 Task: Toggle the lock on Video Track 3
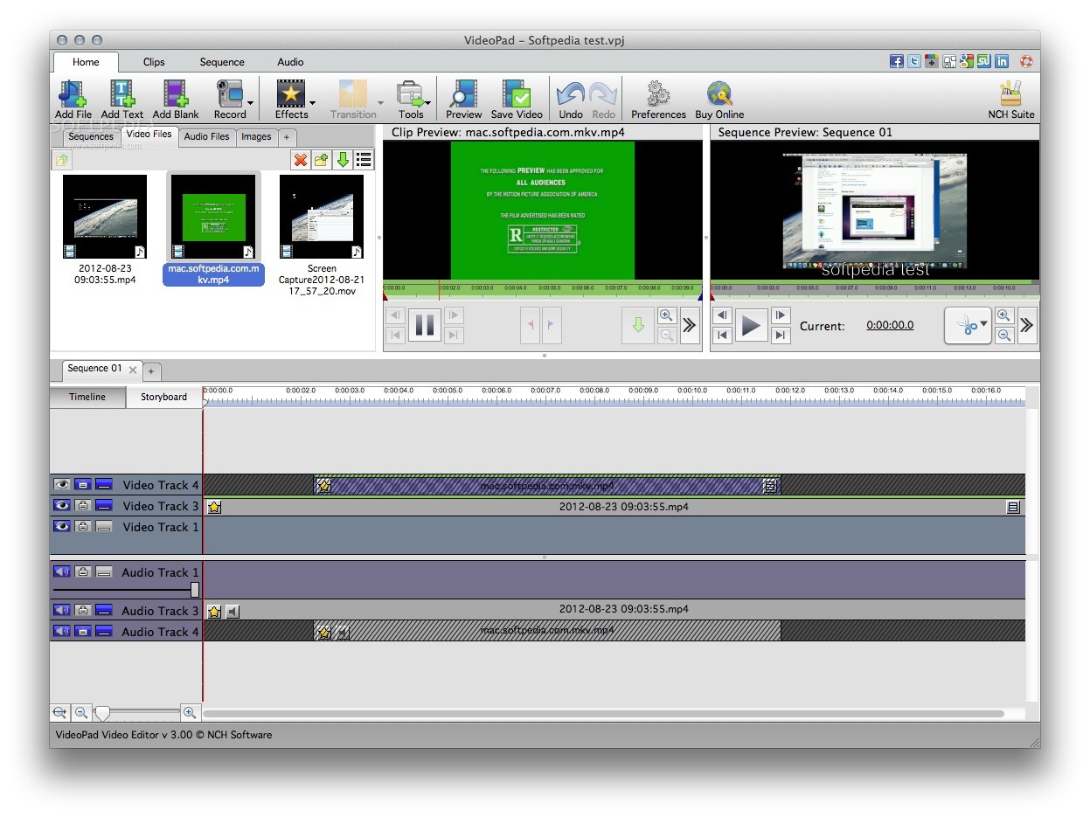pyautogui.click(x=83, y=505)
